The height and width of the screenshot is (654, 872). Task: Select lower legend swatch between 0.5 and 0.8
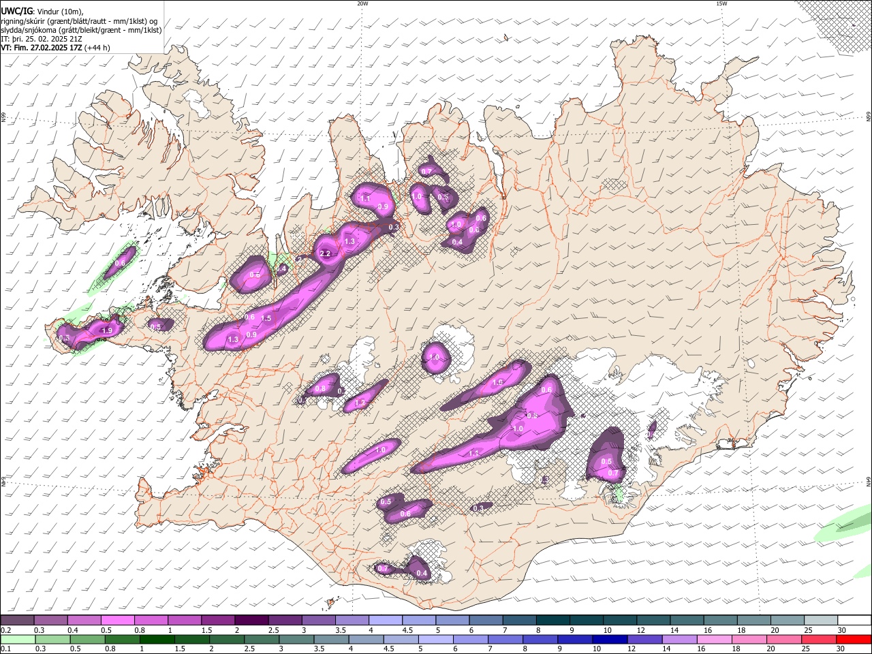(87, 639)
